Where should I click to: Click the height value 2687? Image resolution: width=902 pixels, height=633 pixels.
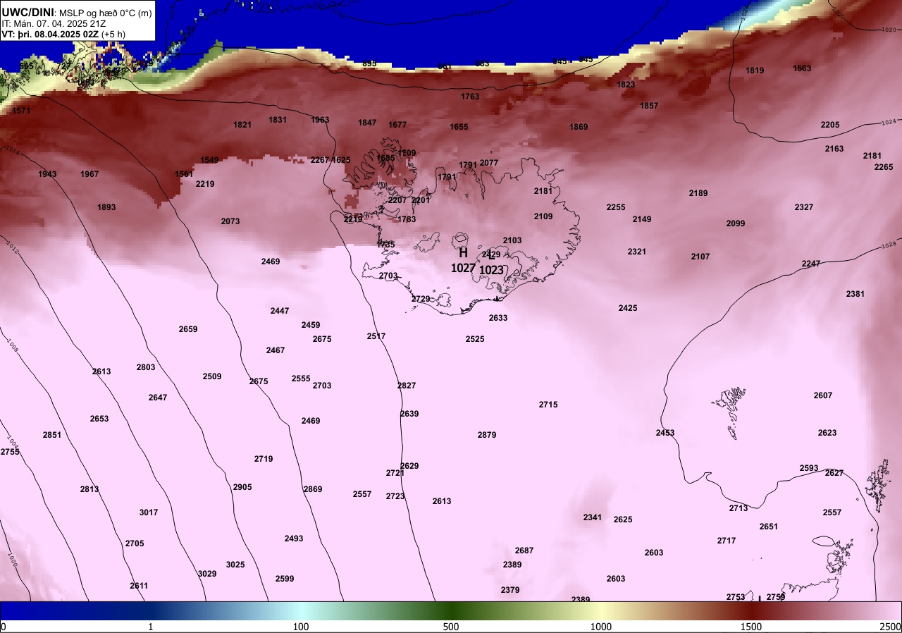(524, 551)
